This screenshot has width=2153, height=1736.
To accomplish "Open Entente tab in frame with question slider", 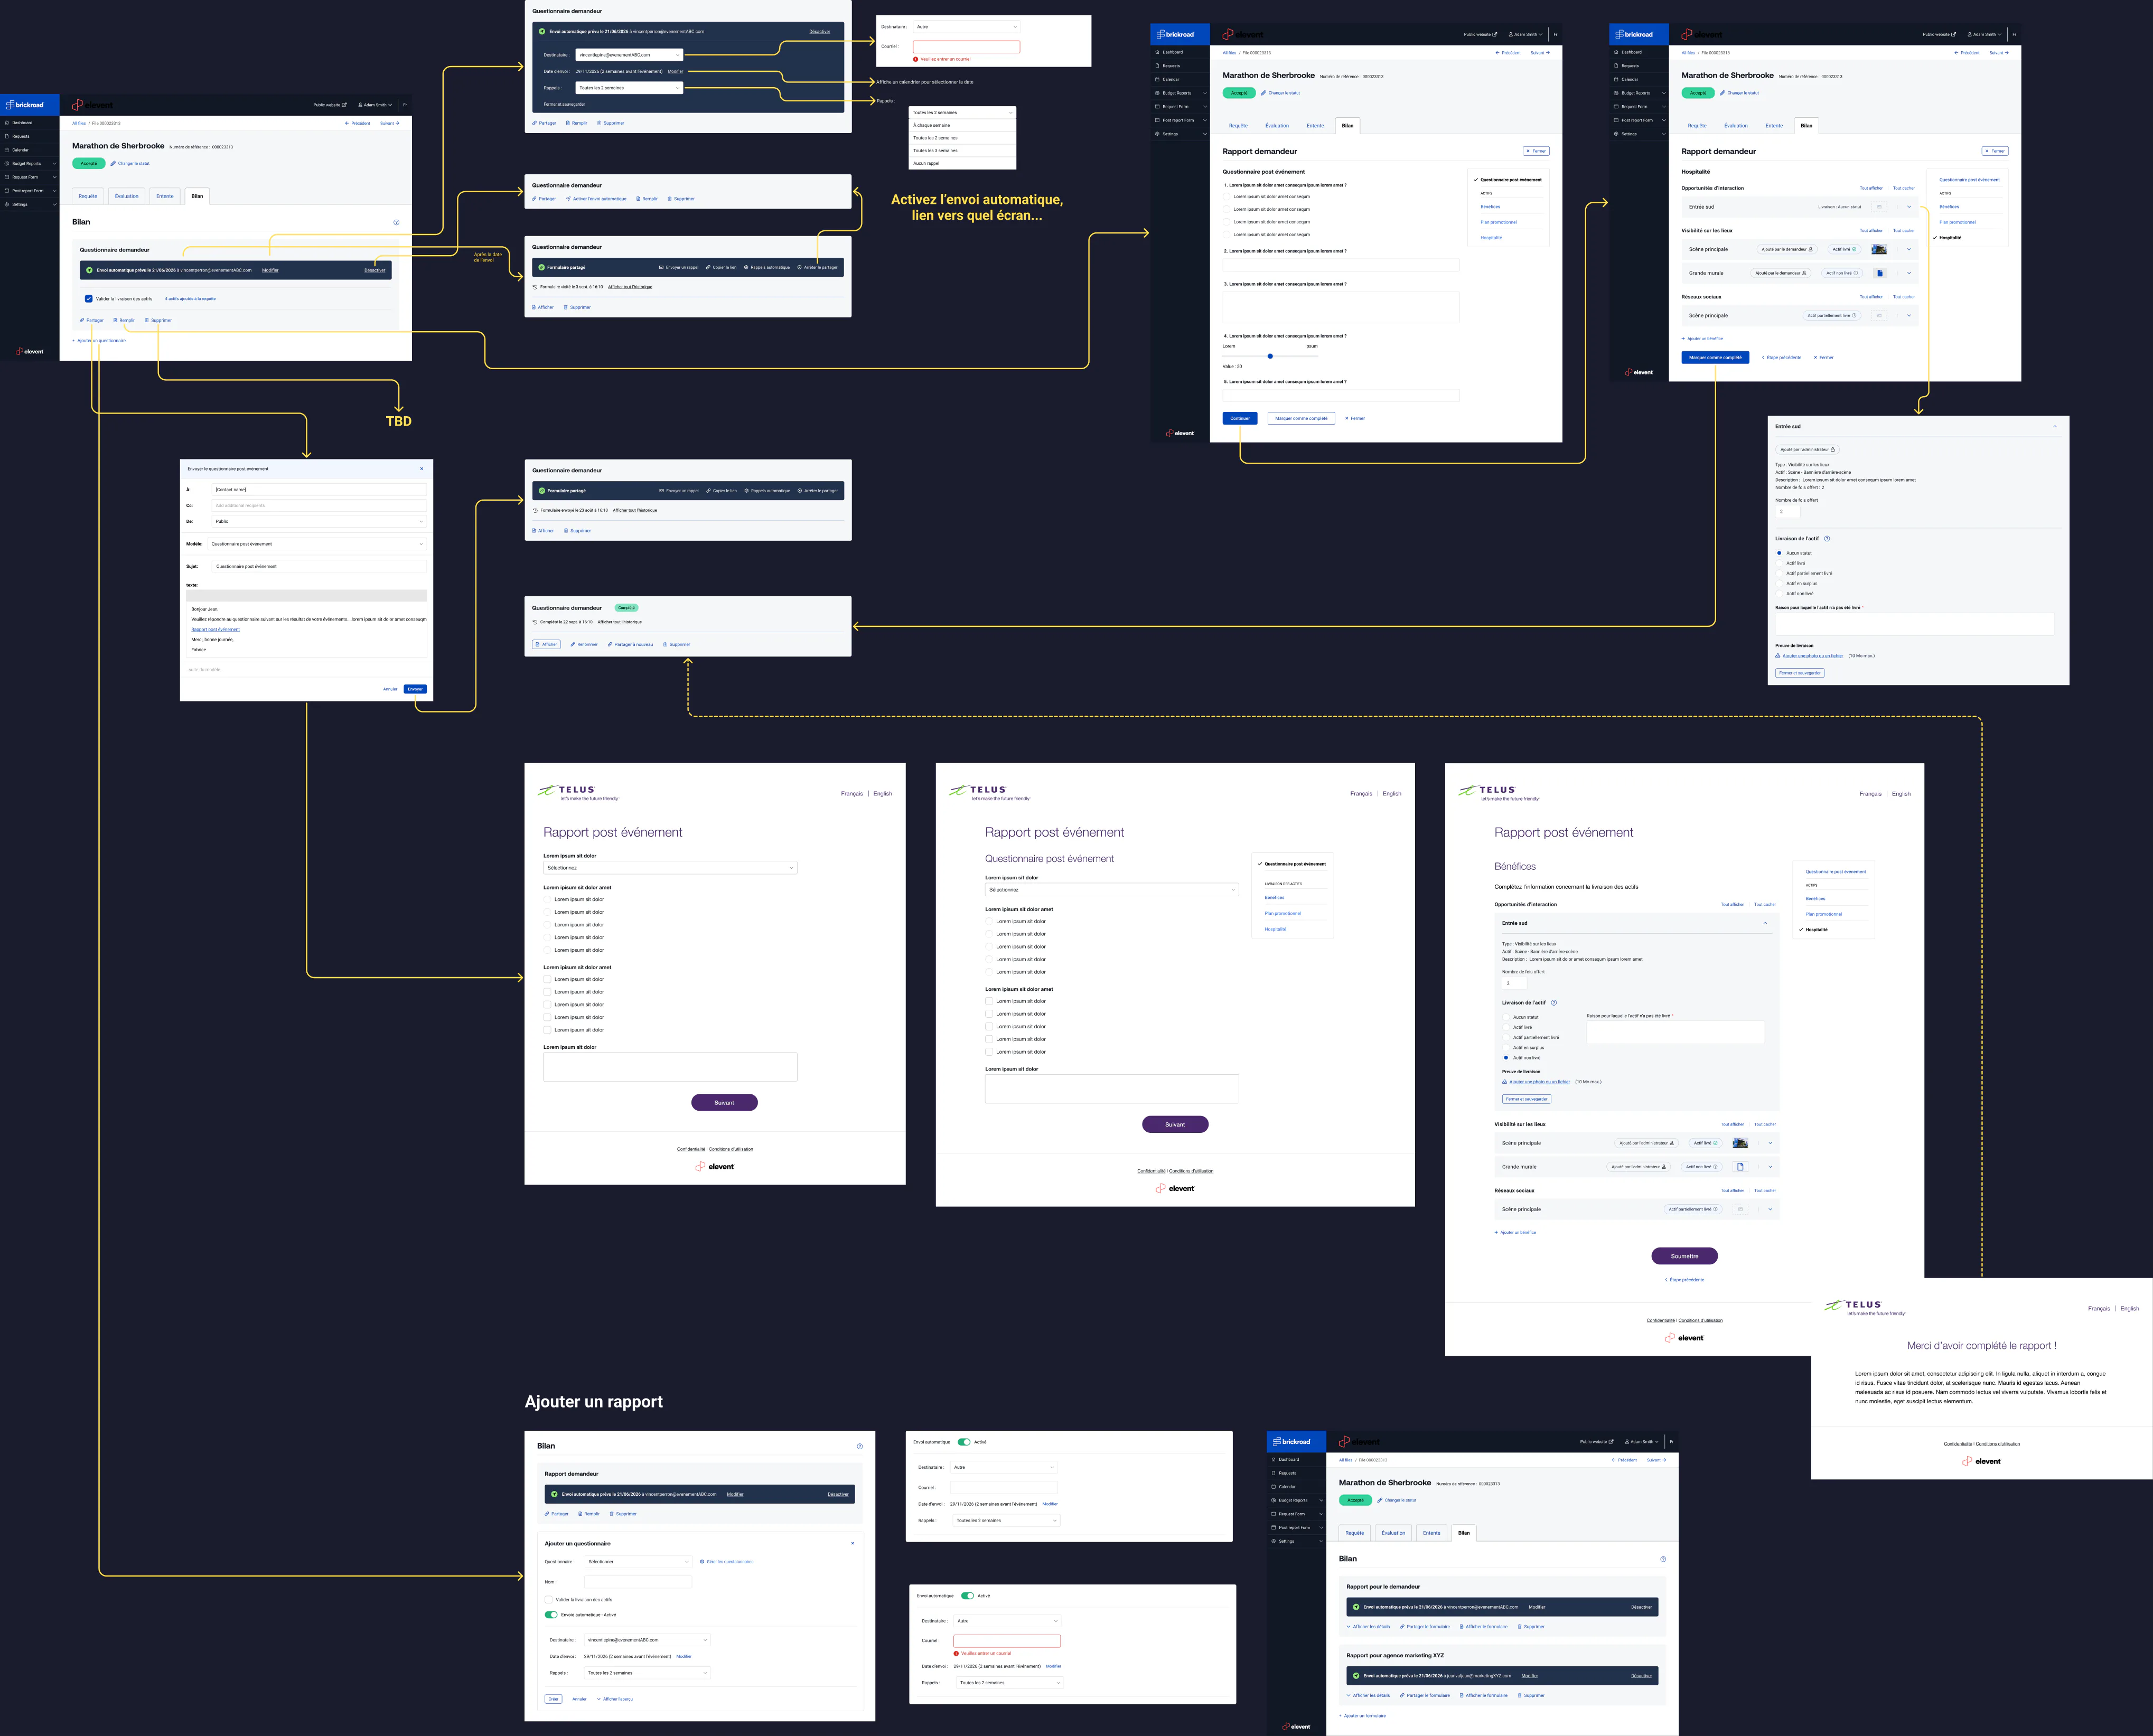I will pos(1315,126).
